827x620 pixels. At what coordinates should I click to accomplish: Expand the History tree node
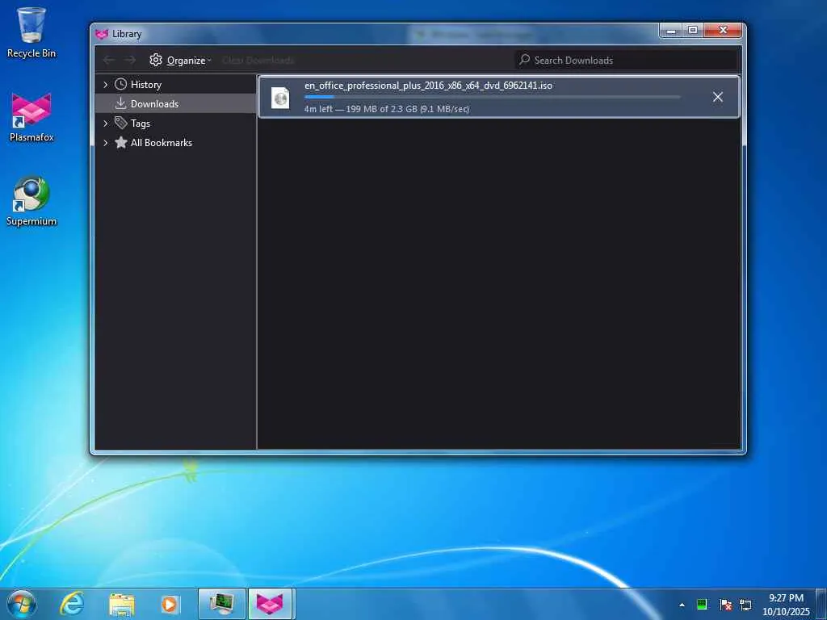pos(106,84)
